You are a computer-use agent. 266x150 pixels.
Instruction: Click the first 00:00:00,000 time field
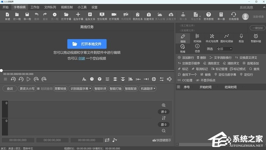pos(18,140)
